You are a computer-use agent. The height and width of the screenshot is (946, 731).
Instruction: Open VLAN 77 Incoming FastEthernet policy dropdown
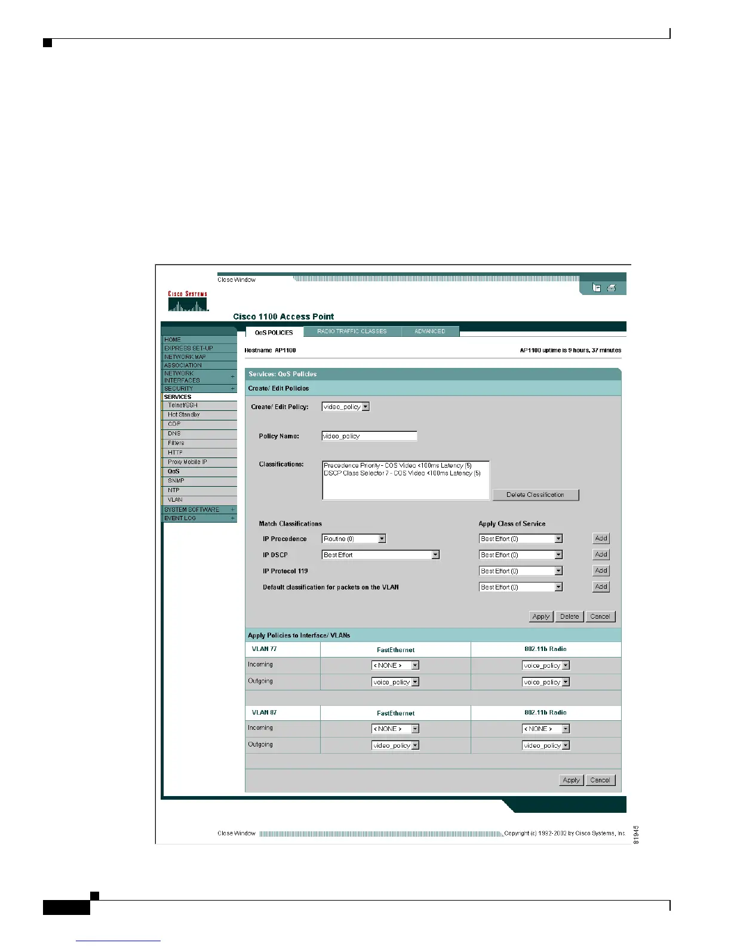tap(395, 665)
